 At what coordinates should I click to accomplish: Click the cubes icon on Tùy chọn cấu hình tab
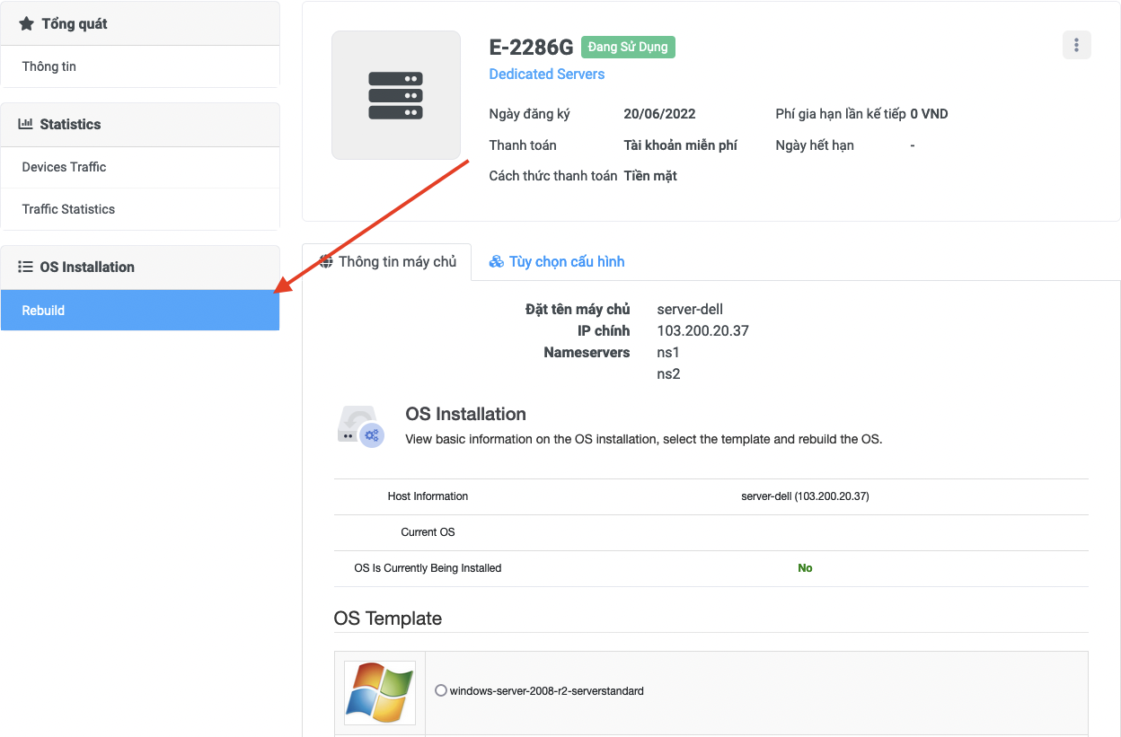click(497, 262)
